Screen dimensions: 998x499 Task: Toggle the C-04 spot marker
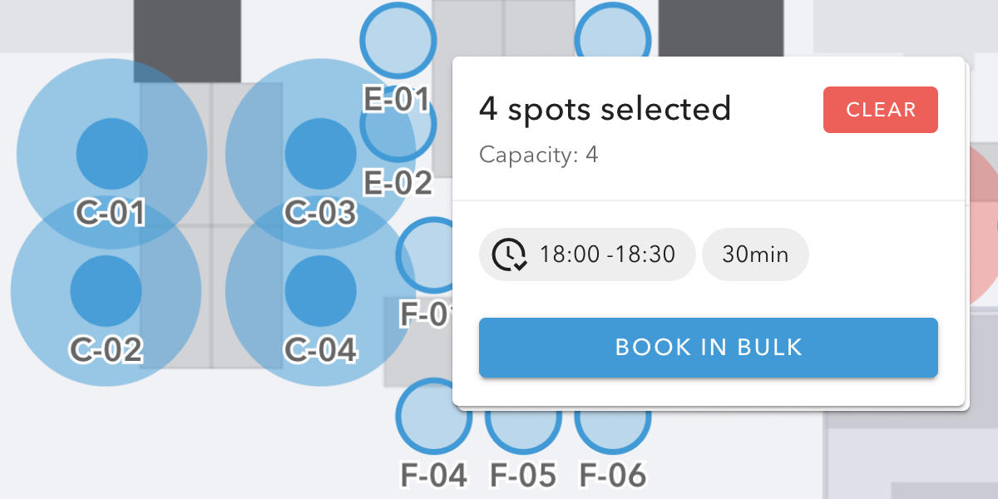[321, 290]
